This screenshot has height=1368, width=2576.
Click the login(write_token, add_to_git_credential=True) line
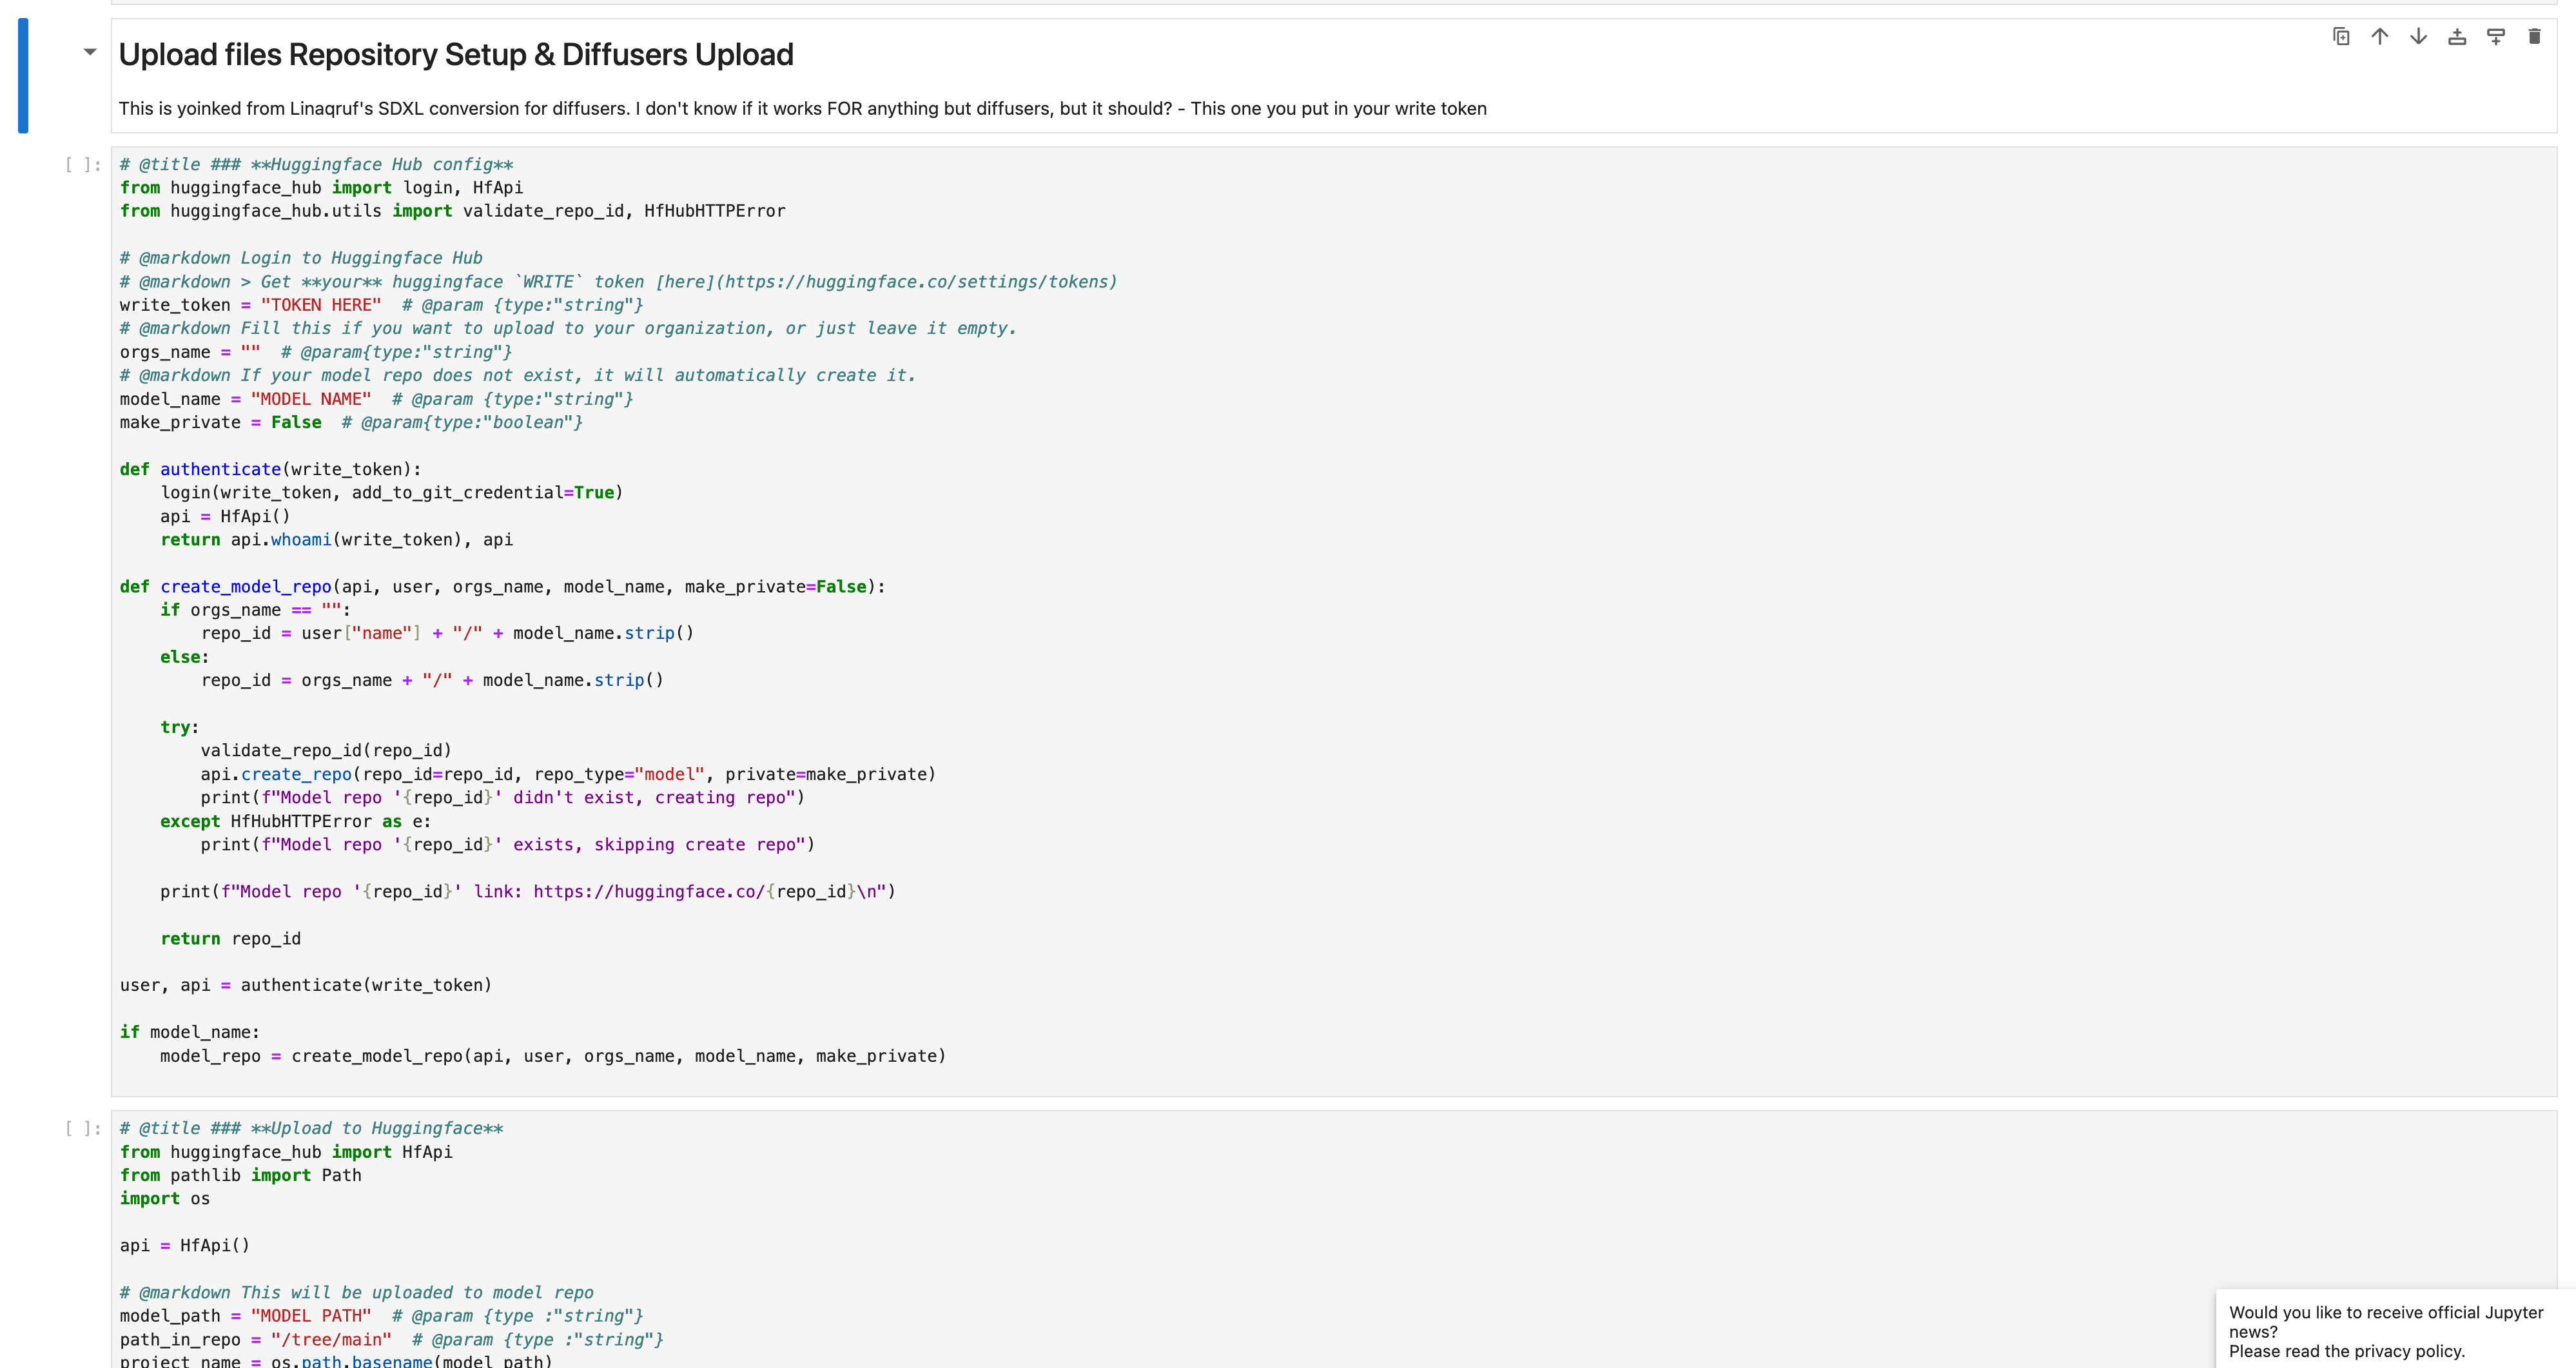click(x=392, y=493)
